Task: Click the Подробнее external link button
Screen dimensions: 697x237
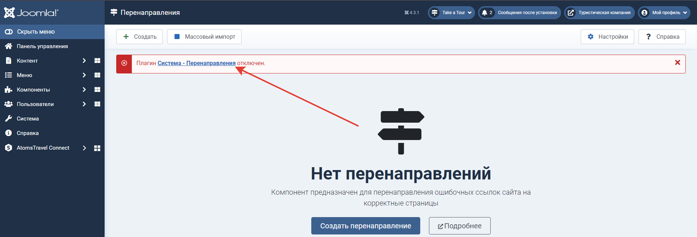Action: coord(460,226)
